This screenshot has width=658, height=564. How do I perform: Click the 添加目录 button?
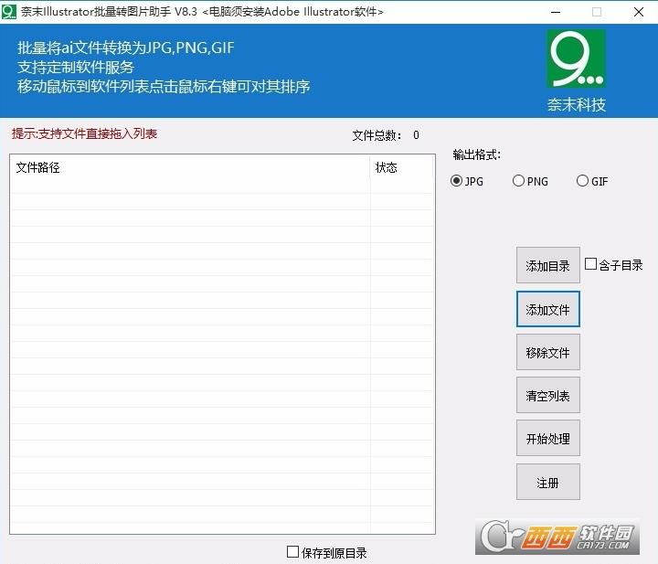pos(548,265)
